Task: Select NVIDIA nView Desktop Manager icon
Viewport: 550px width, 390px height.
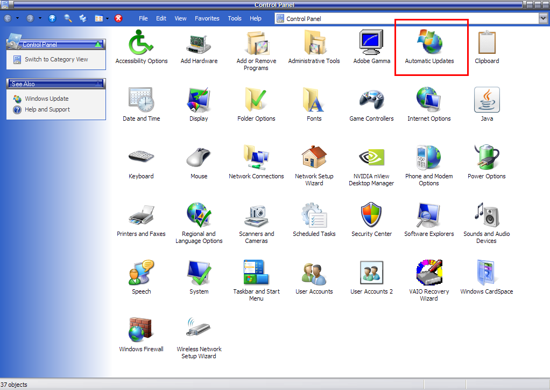Action: tap(371, 157)
